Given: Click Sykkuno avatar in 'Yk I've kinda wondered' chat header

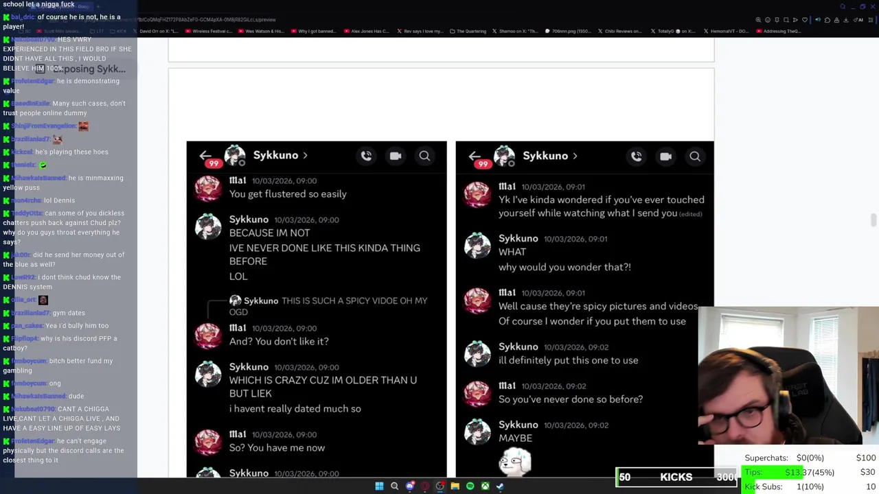Looking at the screenshot, I should pyautogui.click(x=504, y=156).
